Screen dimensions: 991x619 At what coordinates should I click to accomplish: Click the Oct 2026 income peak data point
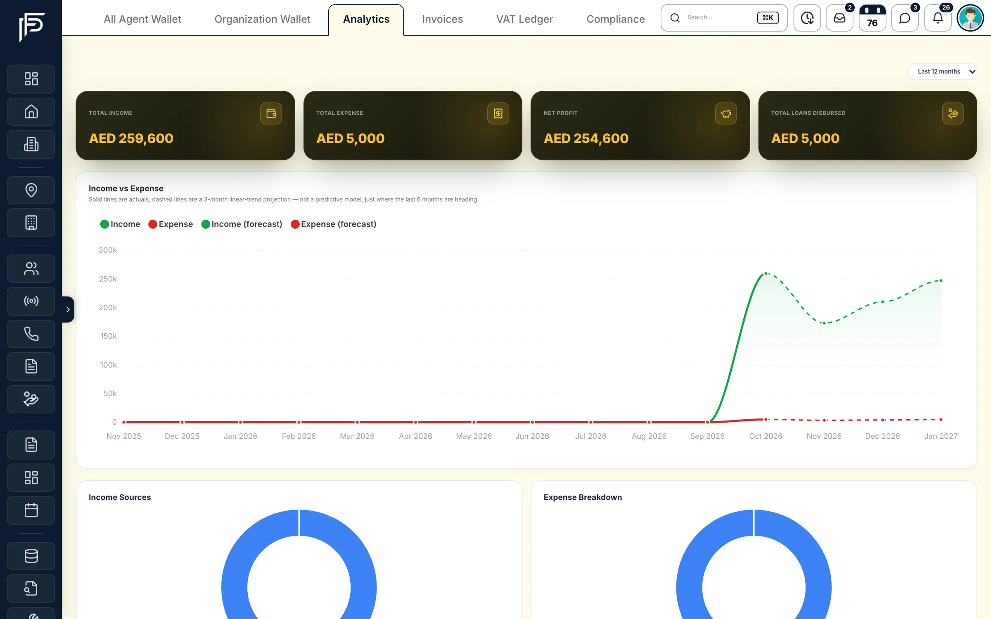point(766,273)
